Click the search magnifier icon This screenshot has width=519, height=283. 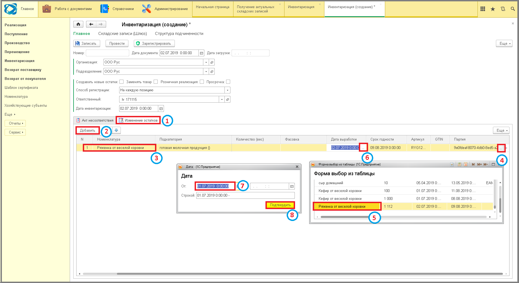coord(512,9)
